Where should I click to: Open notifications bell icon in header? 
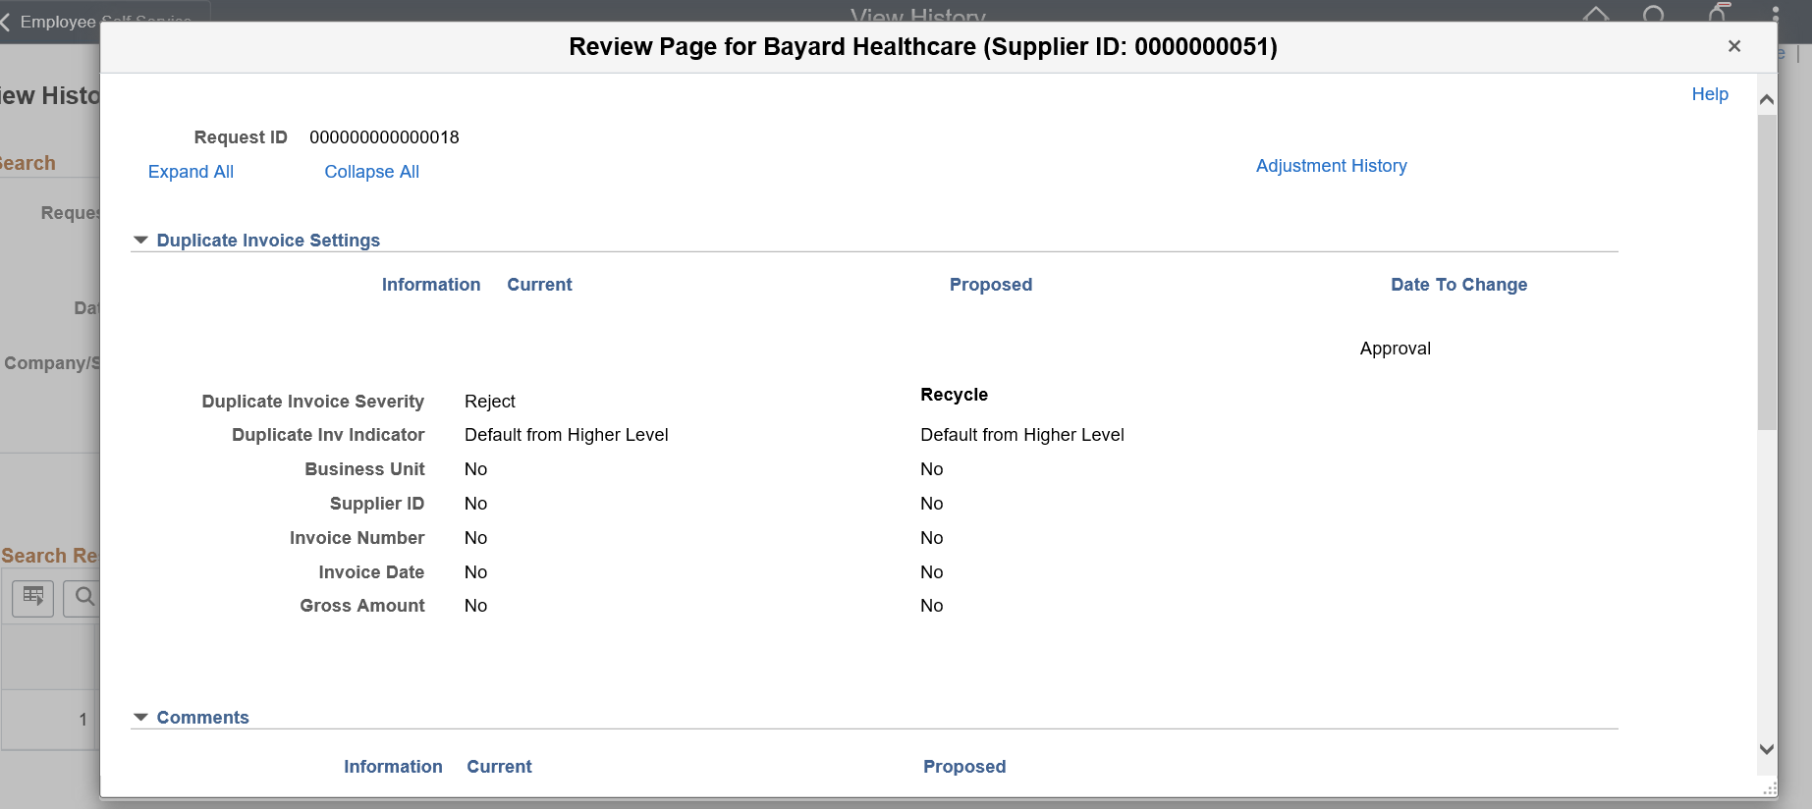click(x=1718, y=13)
